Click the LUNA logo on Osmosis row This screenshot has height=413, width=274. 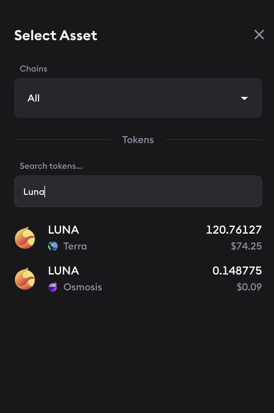pos(25,279)
